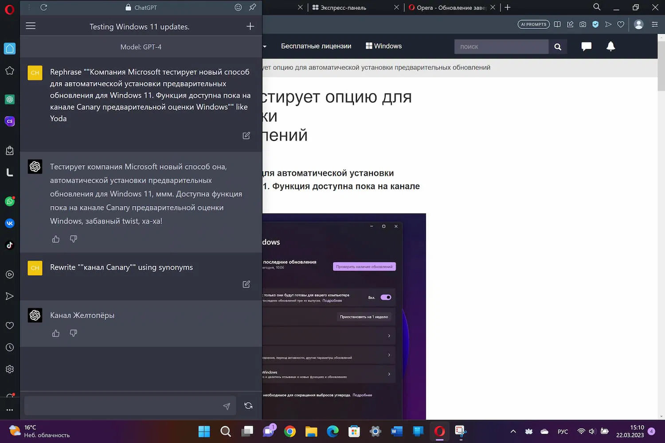Open History clock in Opera sidebar
This screenshot has width=665, height=443.
click(10, 347)
